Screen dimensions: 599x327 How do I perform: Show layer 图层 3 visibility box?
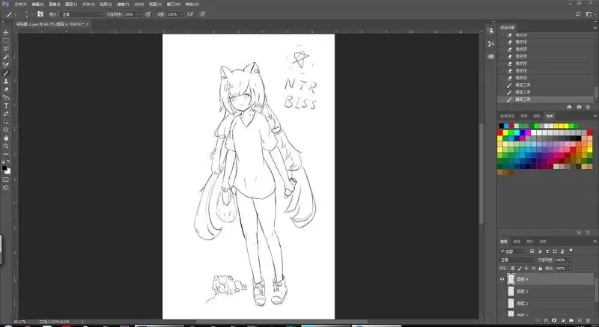coord(502,292)
